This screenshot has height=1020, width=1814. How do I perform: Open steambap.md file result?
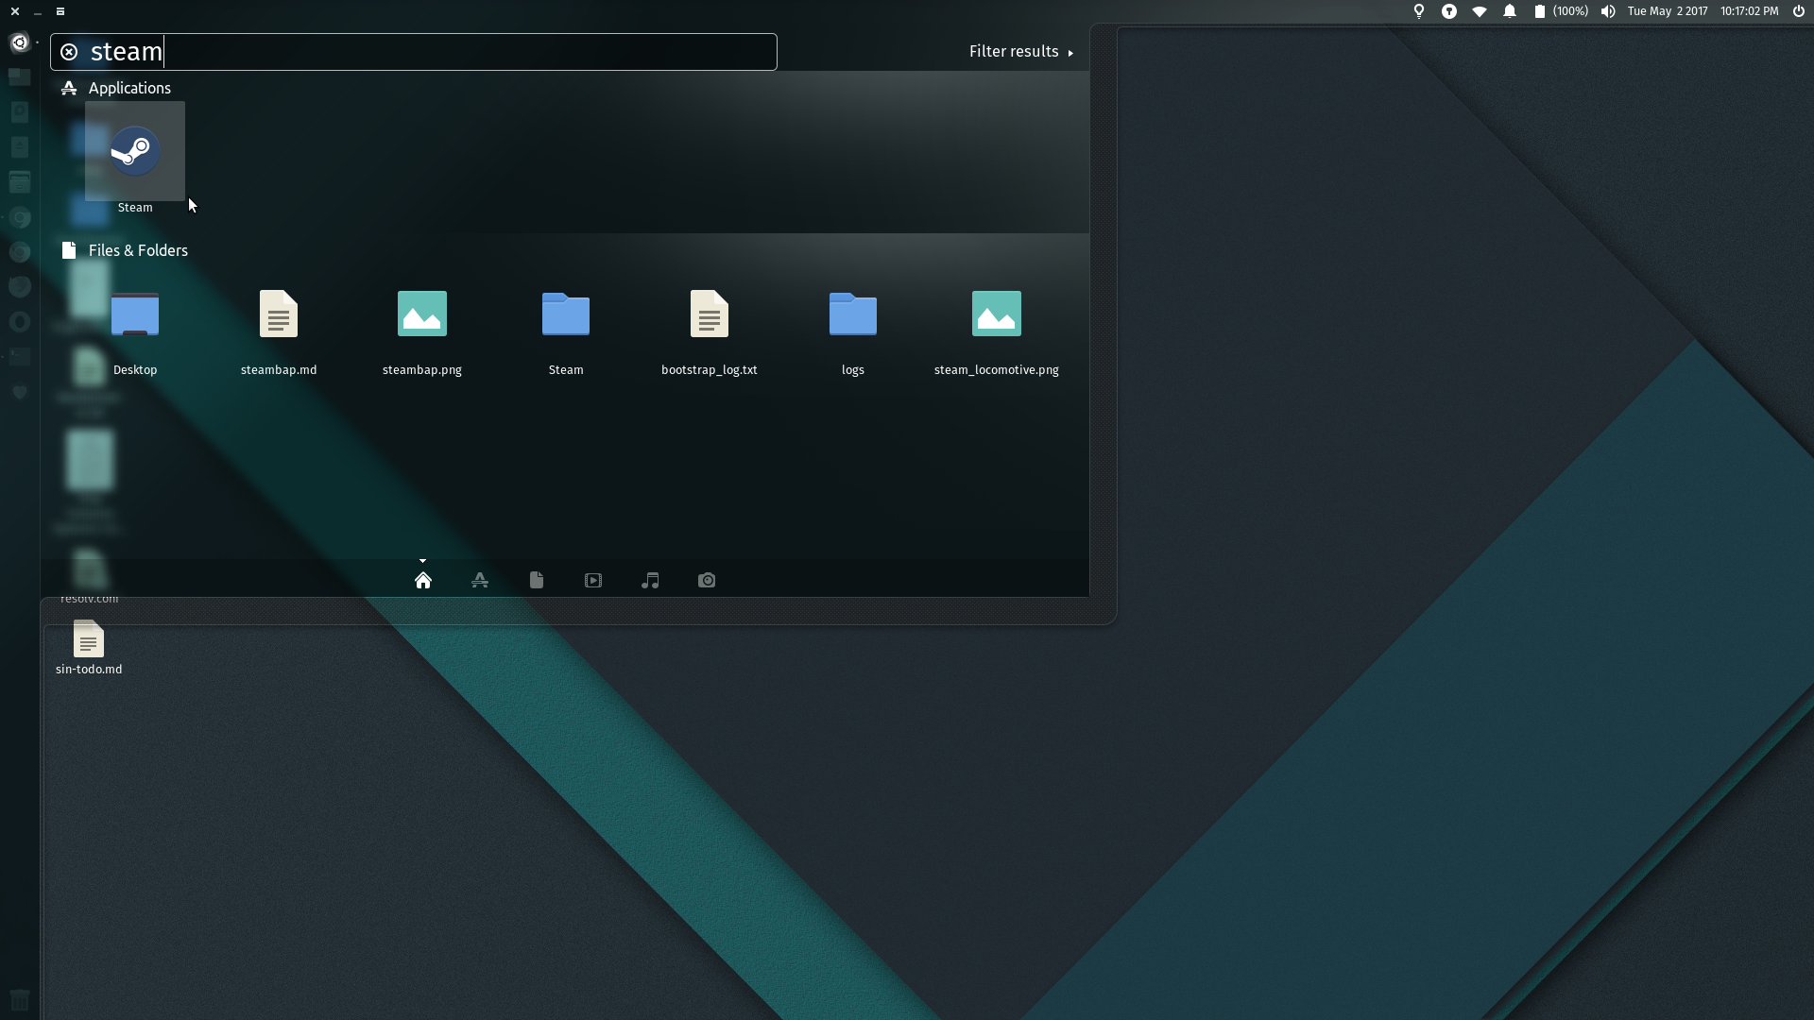(279, 315)
